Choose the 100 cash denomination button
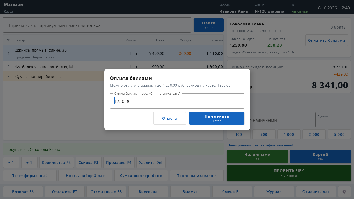 coord(239,134)
